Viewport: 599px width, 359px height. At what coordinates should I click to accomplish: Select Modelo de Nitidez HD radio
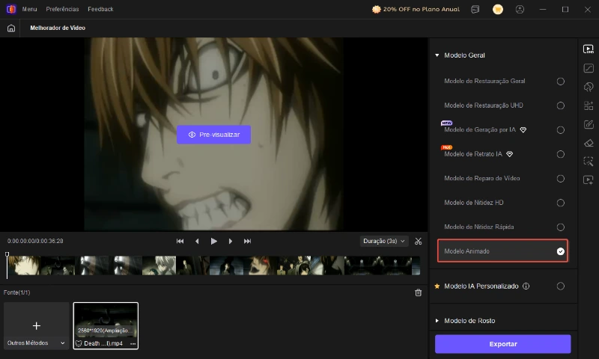pyautogui.click(x=560, y=203)
